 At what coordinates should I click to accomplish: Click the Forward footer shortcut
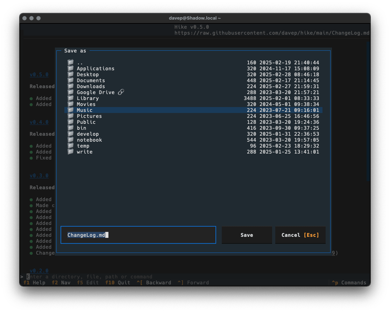coord(193,283)
